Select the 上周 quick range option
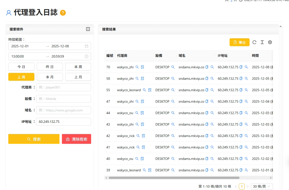The image size is (289, 190). [21, 77]
